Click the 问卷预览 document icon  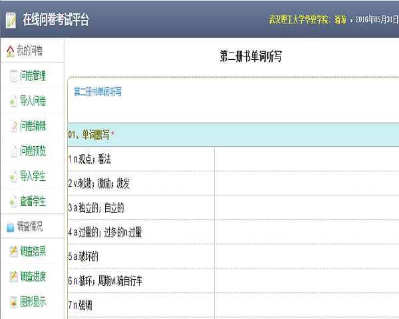pos(13,151)
